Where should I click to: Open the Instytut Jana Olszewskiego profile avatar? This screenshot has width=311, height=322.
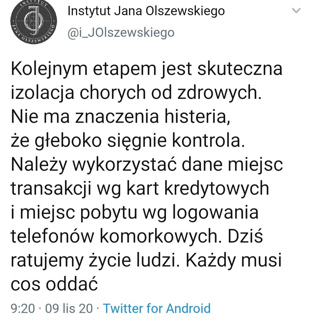tap(33, 21)
